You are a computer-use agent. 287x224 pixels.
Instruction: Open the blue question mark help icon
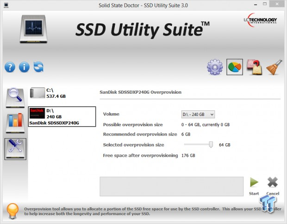click(10, 67)
